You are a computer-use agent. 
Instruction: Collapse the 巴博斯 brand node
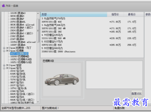pos(4,51)
